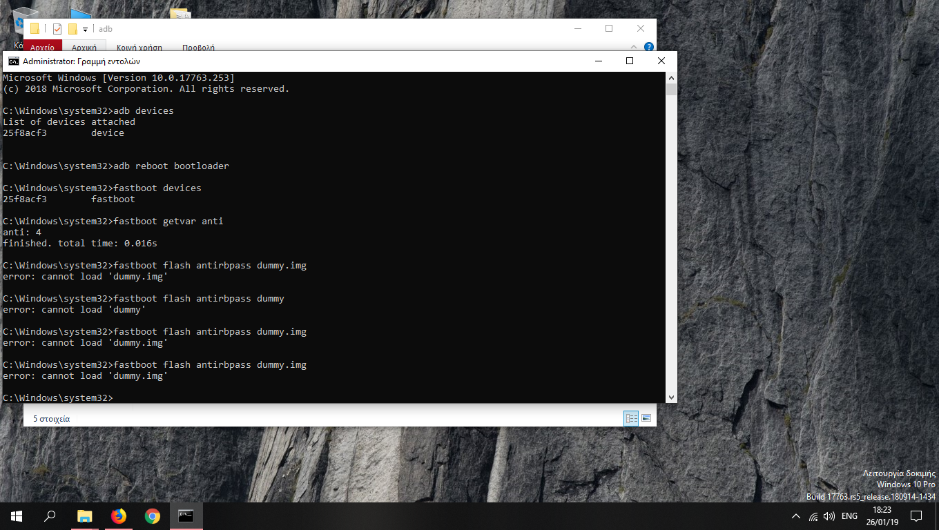Viewport: 939px width, 530px height.
Task: Open Firefox from the taskbar
Action: [119, 516]
